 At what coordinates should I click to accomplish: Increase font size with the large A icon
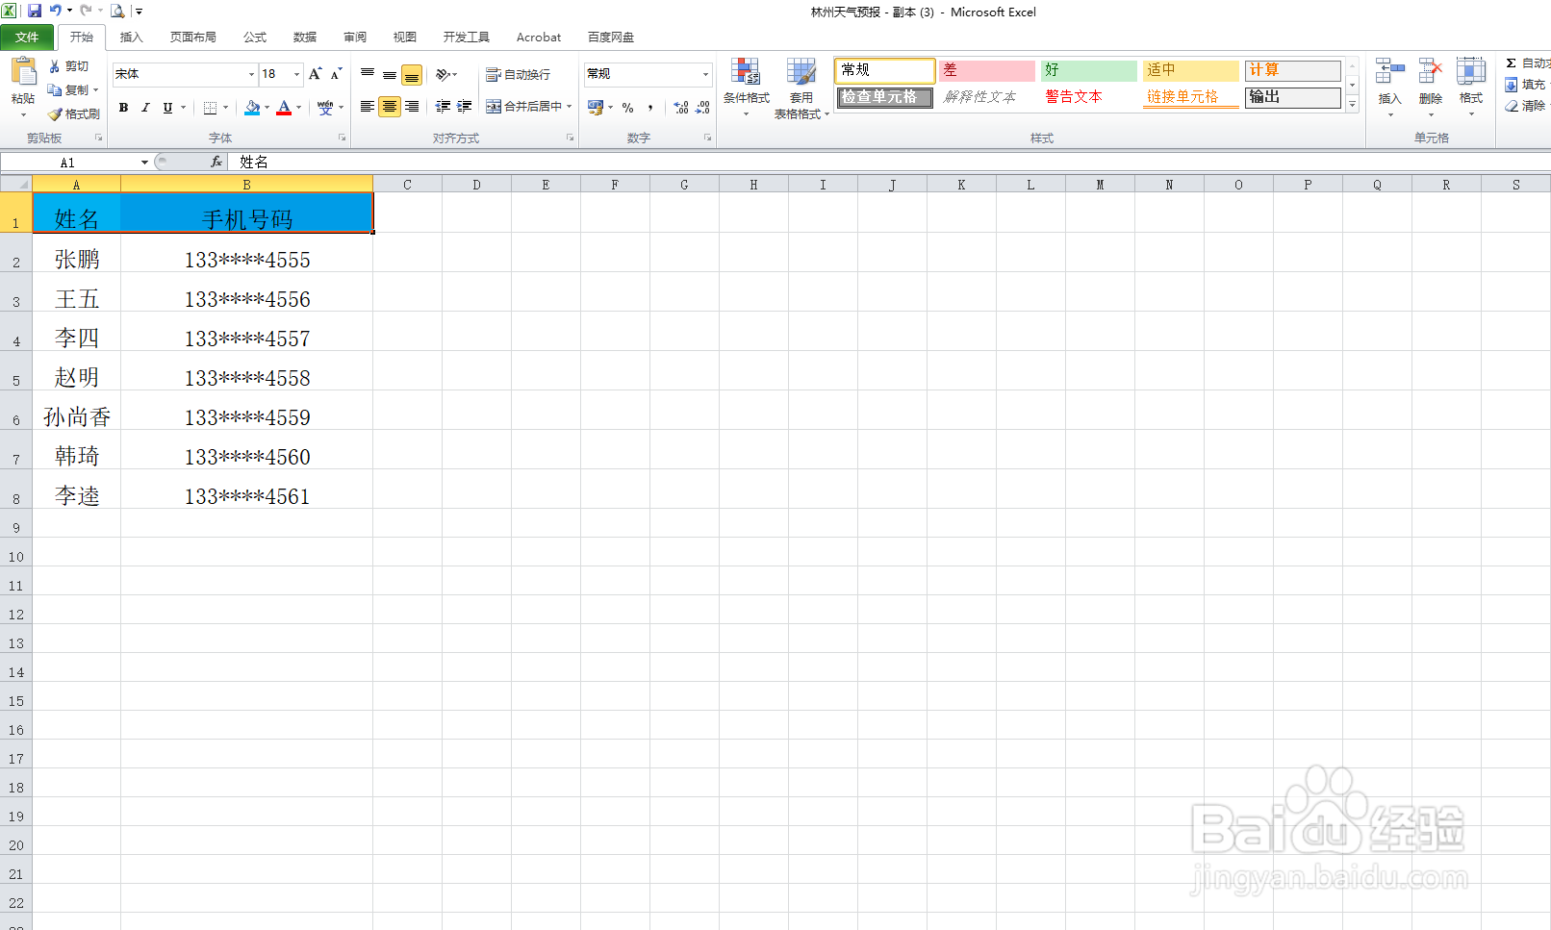click(315, 74)
